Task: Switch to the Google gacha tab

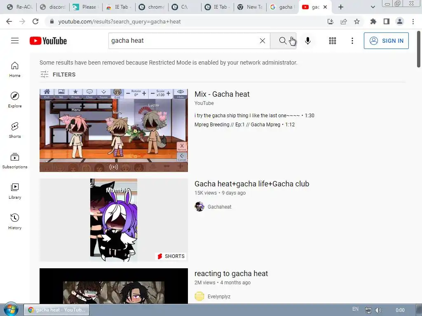Action: [x=283, y=7]
